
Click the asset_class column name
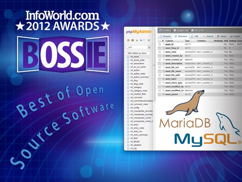coord(171,52)
